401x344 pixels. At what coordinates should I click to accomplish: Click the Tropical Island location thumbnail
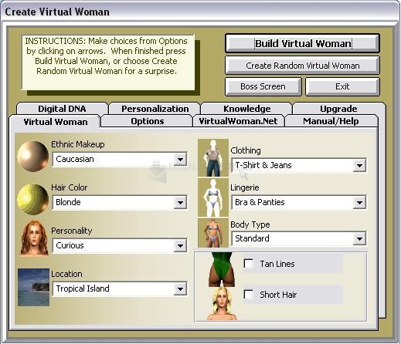(x=33, y=287)
